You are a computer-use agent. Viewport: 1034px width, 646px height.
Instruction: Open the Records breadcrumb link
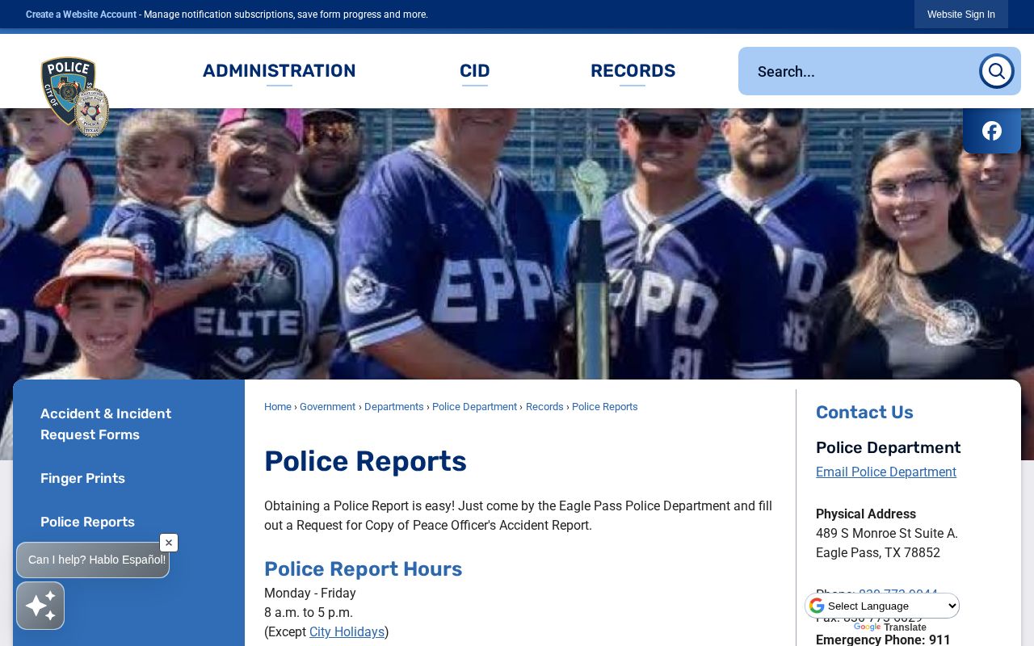[x=544, y=407]
